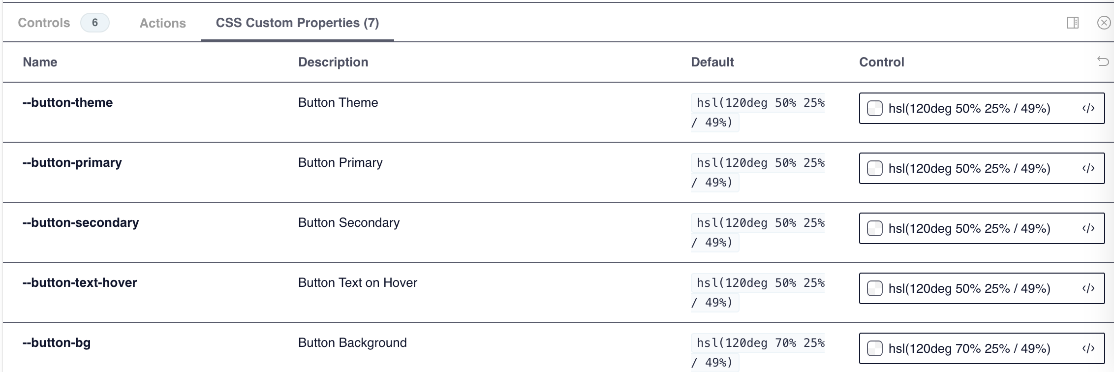Toggle color format for --button-primary

point(1088,168)
